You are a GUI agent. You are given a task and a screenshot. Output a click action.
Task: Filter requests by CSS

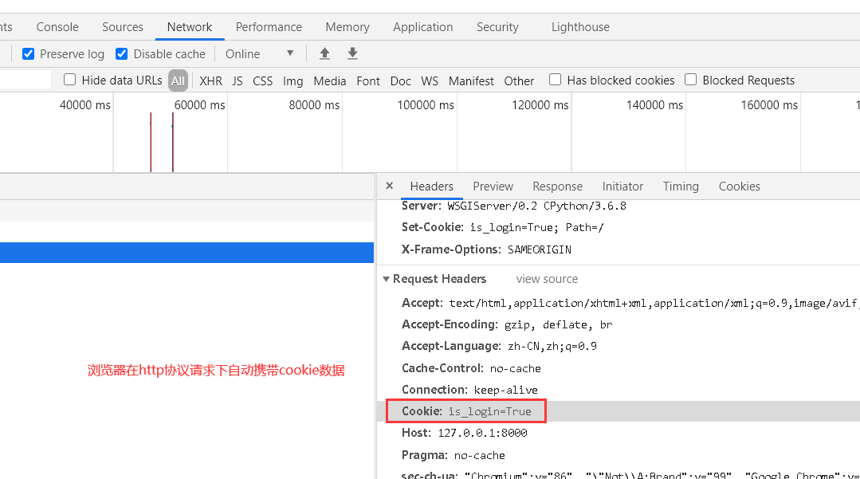[x=263, y=80]
